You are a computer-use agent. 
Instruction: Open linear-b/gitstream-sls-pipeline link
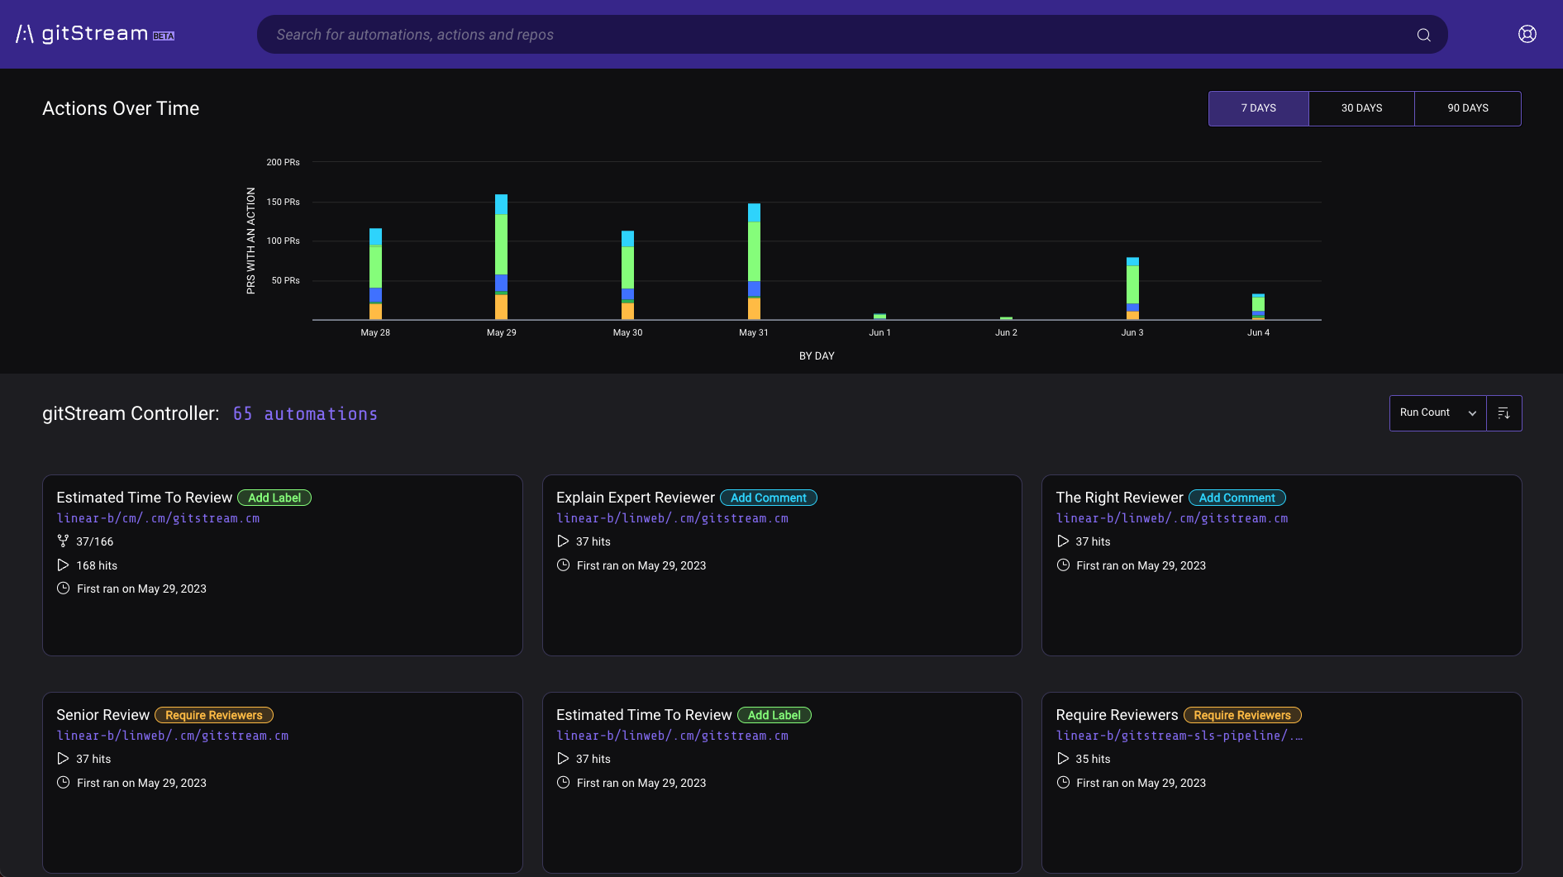[x=1179, y=736]
